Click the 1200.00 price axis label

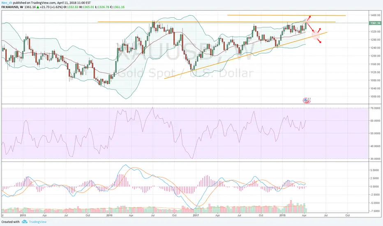pyautogui.click(x=376, y=56)
